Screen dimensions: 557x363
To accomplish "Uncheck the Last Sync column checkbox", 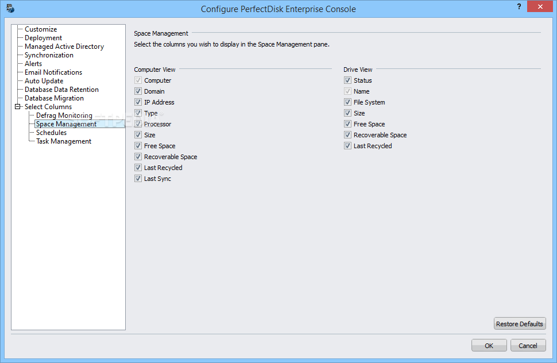I will point(138,179).
